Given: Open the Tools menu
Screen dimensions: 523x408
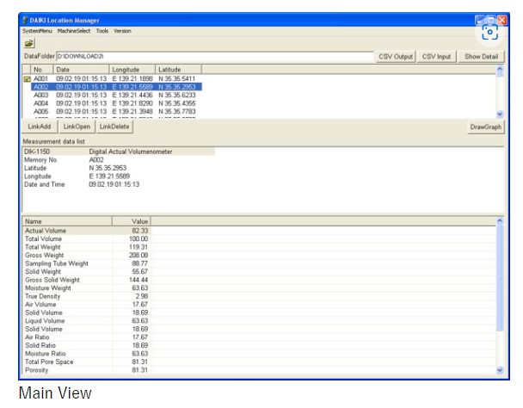Looking at the screenshot, I should 102,31.
